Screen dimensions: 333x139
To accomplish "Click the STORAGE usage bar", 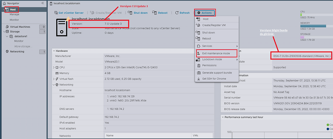I will (316, 37).
